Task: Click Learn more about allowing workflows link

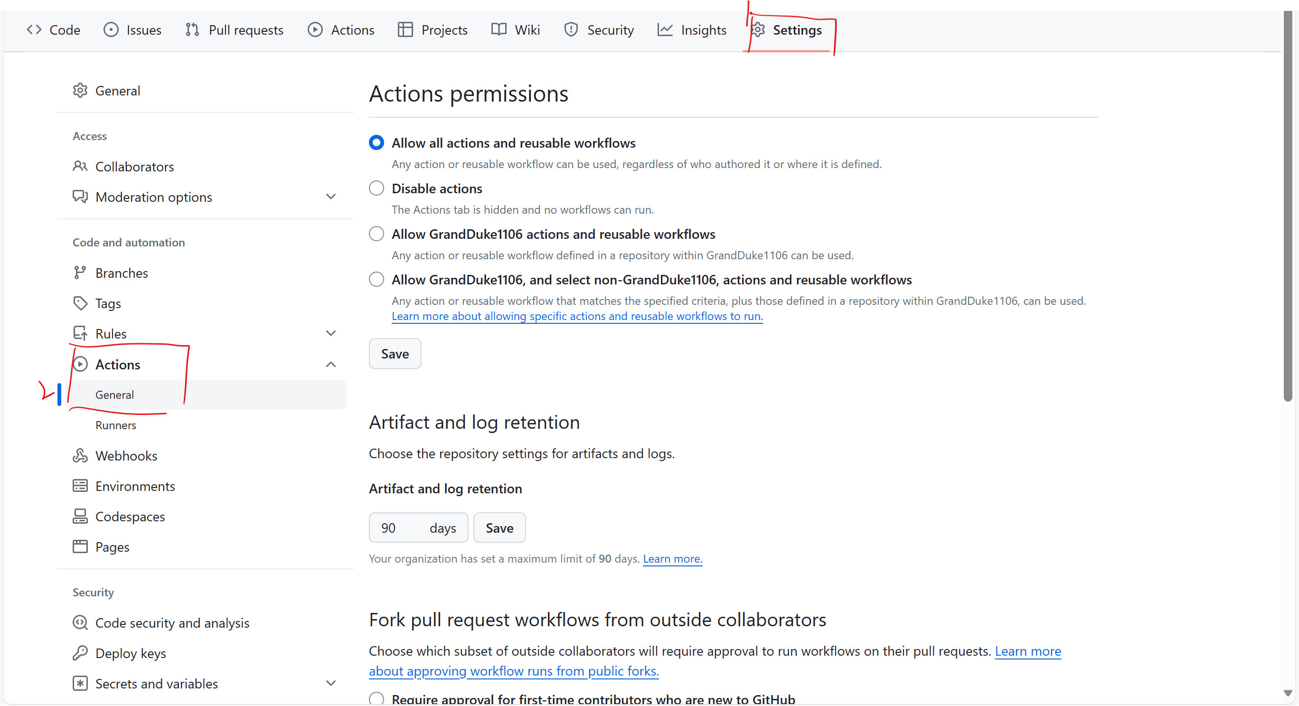Action: [577, 316]
